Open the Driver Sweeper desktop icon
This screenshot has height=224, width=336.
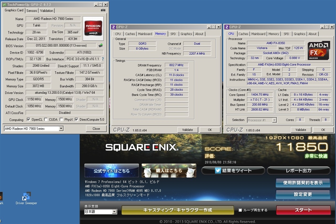click(26, 198)
